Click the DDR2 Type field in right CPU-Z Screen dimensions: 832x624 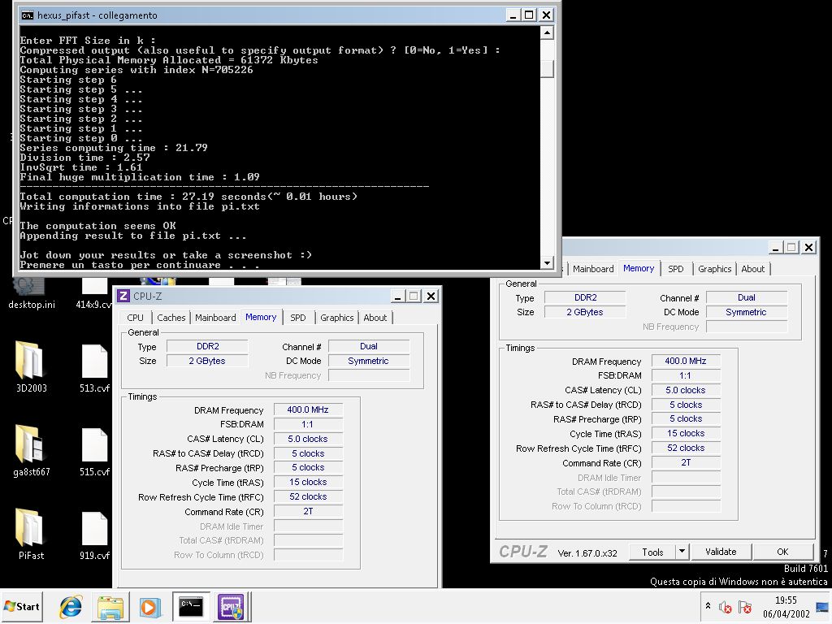point(585,297)
